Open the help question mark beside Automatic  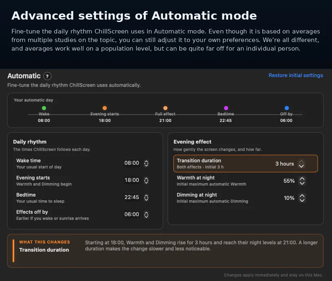(47, 76)
